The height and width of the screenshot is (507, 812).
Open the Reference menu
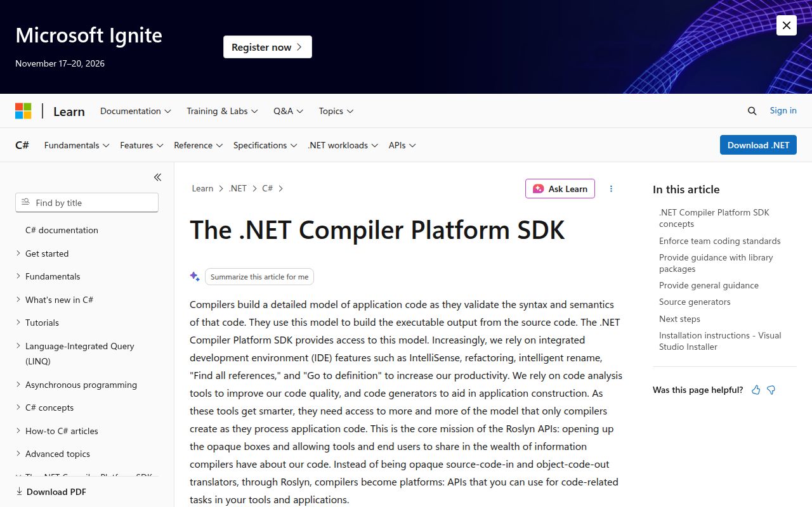(199, 145)
